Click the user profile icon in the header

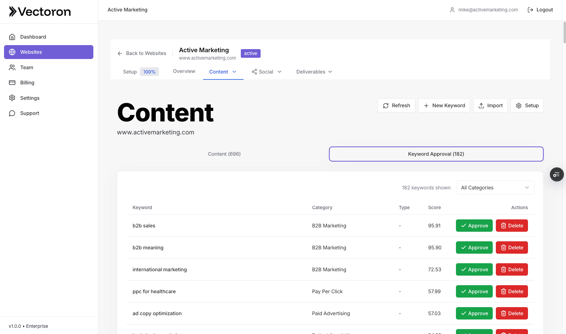(x=452, y=10)
